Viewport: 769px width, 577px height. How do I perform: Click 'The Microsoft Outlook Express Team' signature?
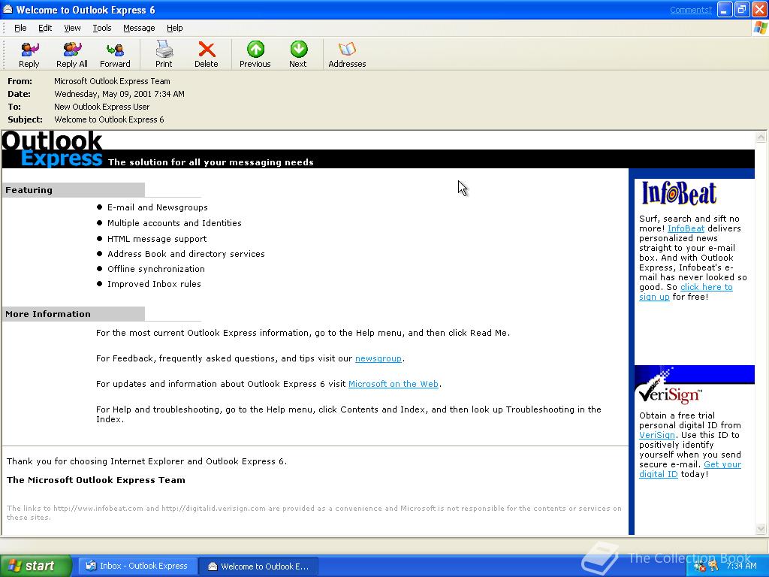[x=96, y=480]
